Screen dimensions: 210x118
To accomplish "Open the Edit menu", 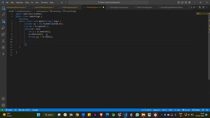I will [x=12, y=2].
